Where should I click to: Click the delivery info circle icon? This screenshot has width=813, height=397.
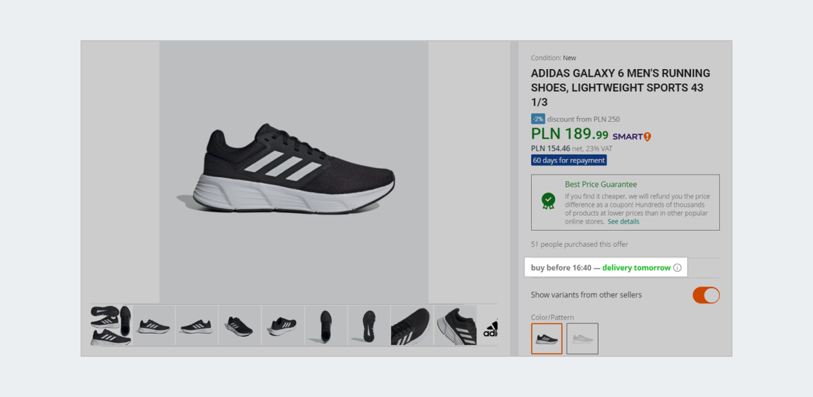(x=677, y=268)
